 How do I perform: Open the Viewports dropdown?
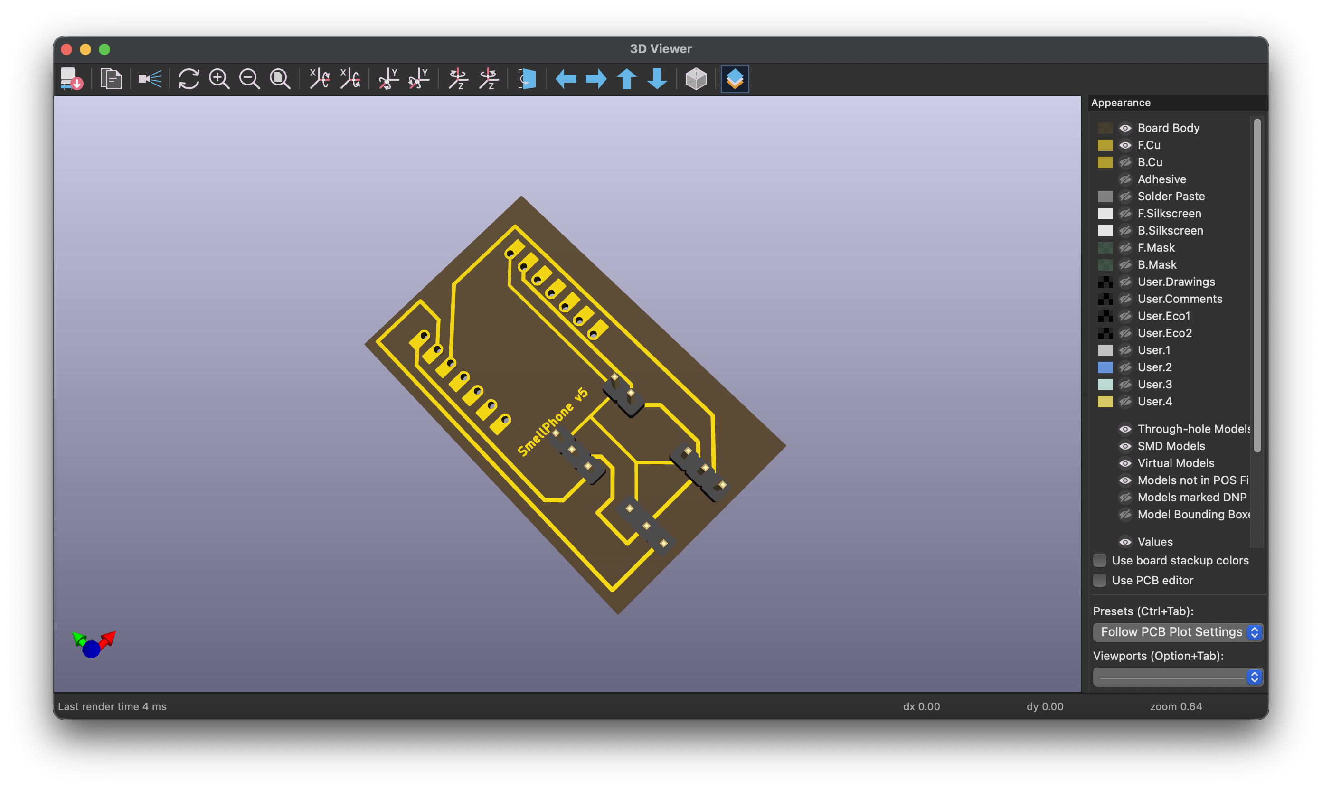(x=1177, y=677)
